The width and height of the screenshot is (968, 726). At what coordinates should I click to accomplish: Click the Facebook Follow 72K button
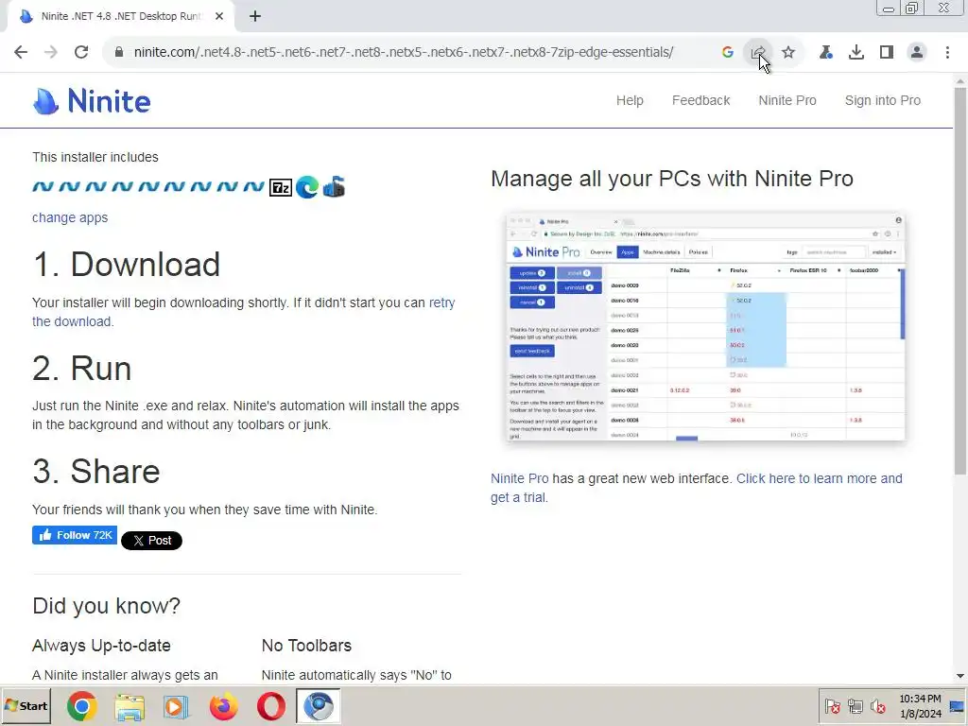74,535
